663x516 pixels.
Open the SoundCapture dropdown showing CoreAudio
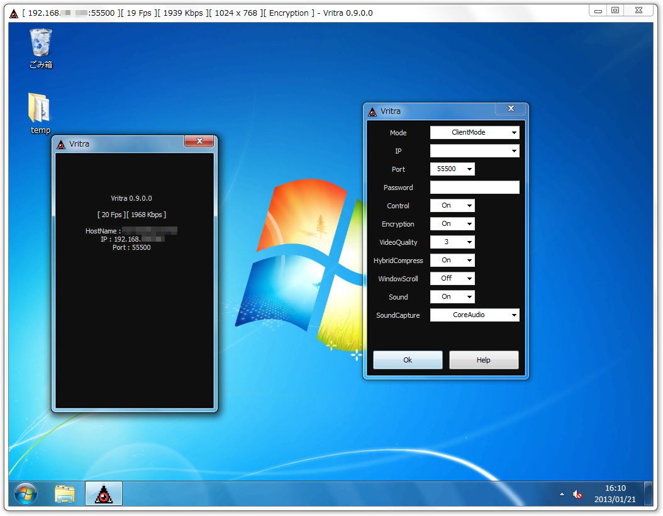click(515, 315)
